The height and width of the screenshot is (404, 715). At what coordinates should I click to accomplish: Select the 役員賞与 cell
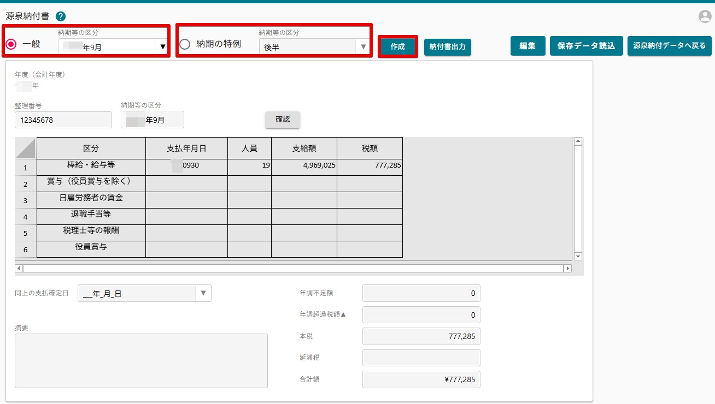[x=91, y=249]
